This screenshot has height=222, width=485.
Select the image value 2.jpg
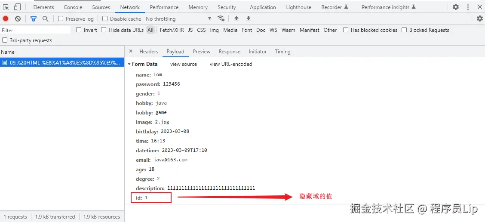click(x=162, y=122)
